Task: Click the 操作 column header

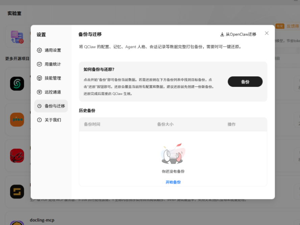Action: (x=231, y=124)
